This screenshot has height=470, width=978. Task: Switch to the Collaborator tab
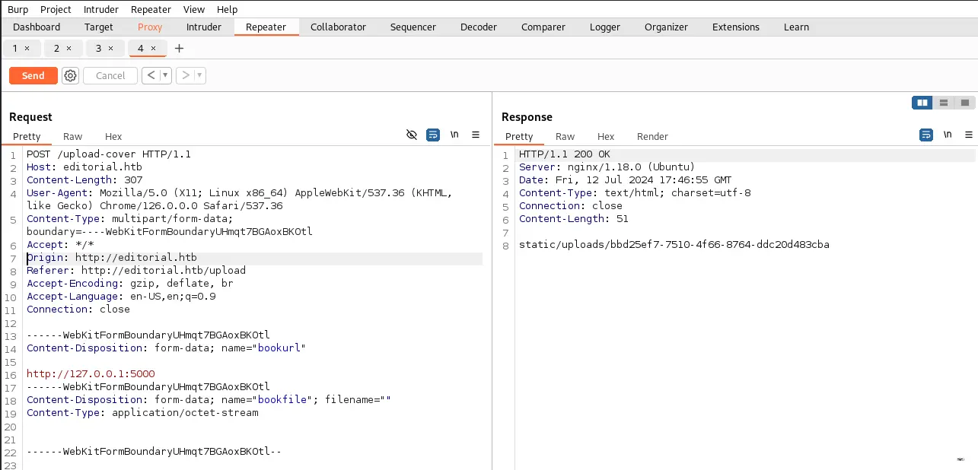click(338, 27)
